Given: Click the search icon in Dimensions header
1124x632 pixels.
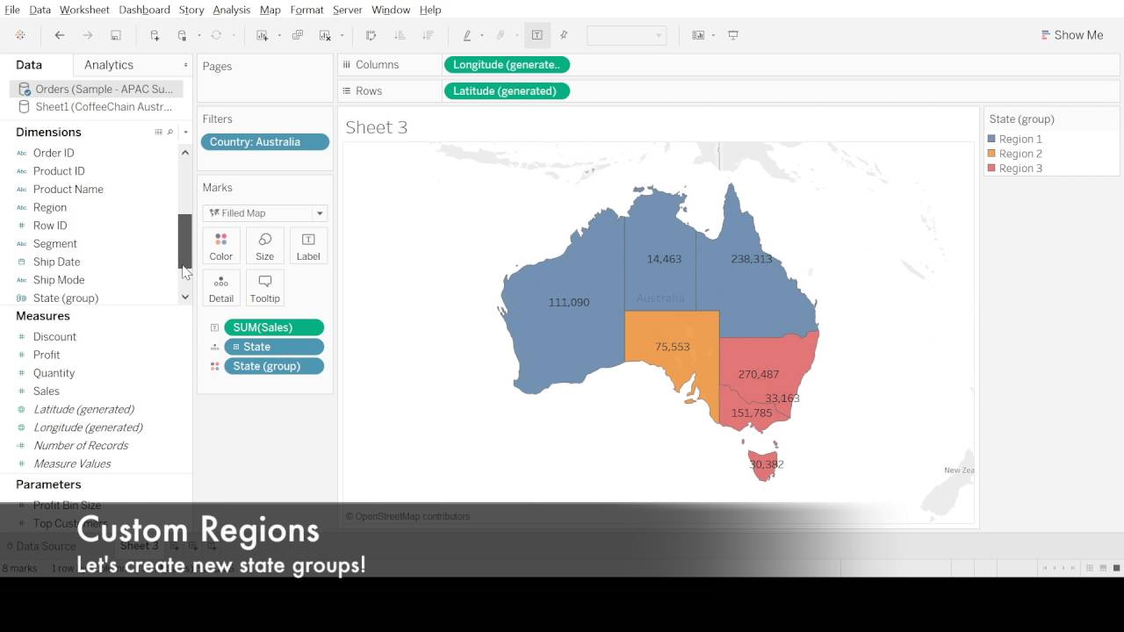Looking at the screenshot, I should [170, 132].
